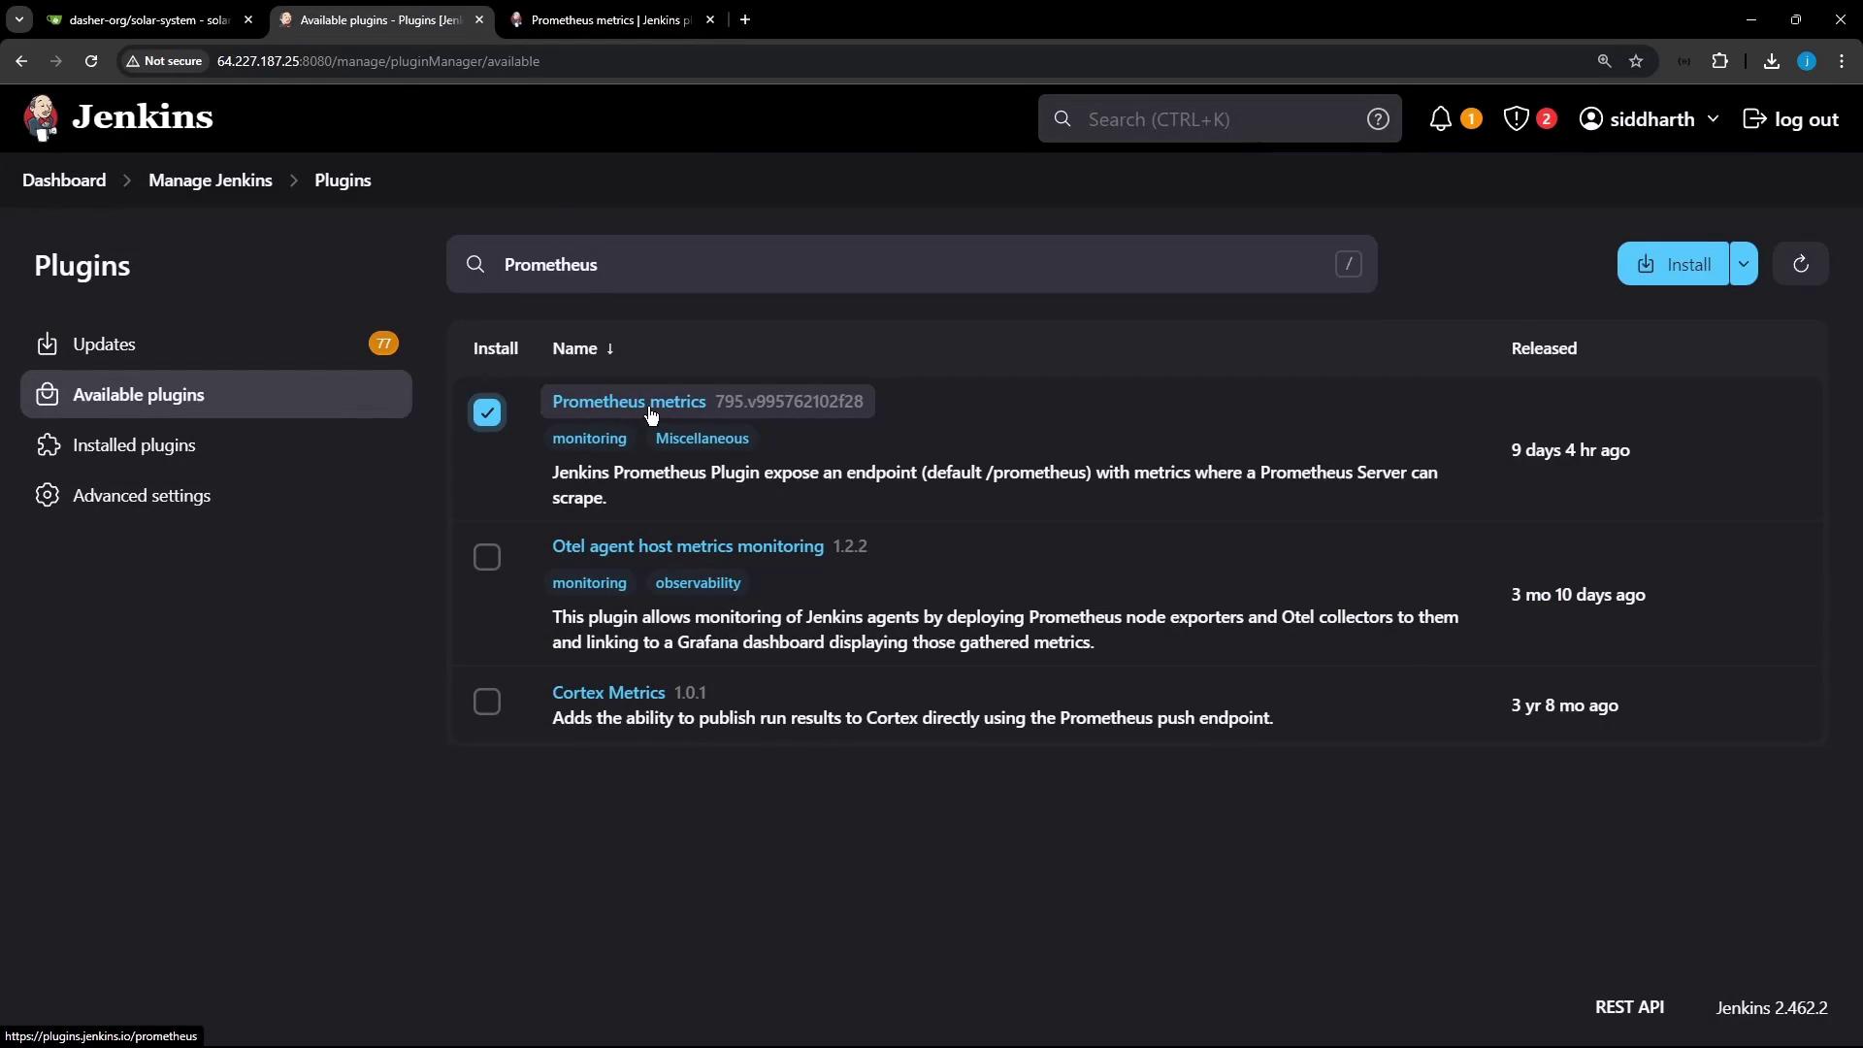Image resolution: width=1863 pixels, height=1048 pixels.
Task: Open Installed plugins in sidebar
Action: pyautogui.click(x=134, y=445)
